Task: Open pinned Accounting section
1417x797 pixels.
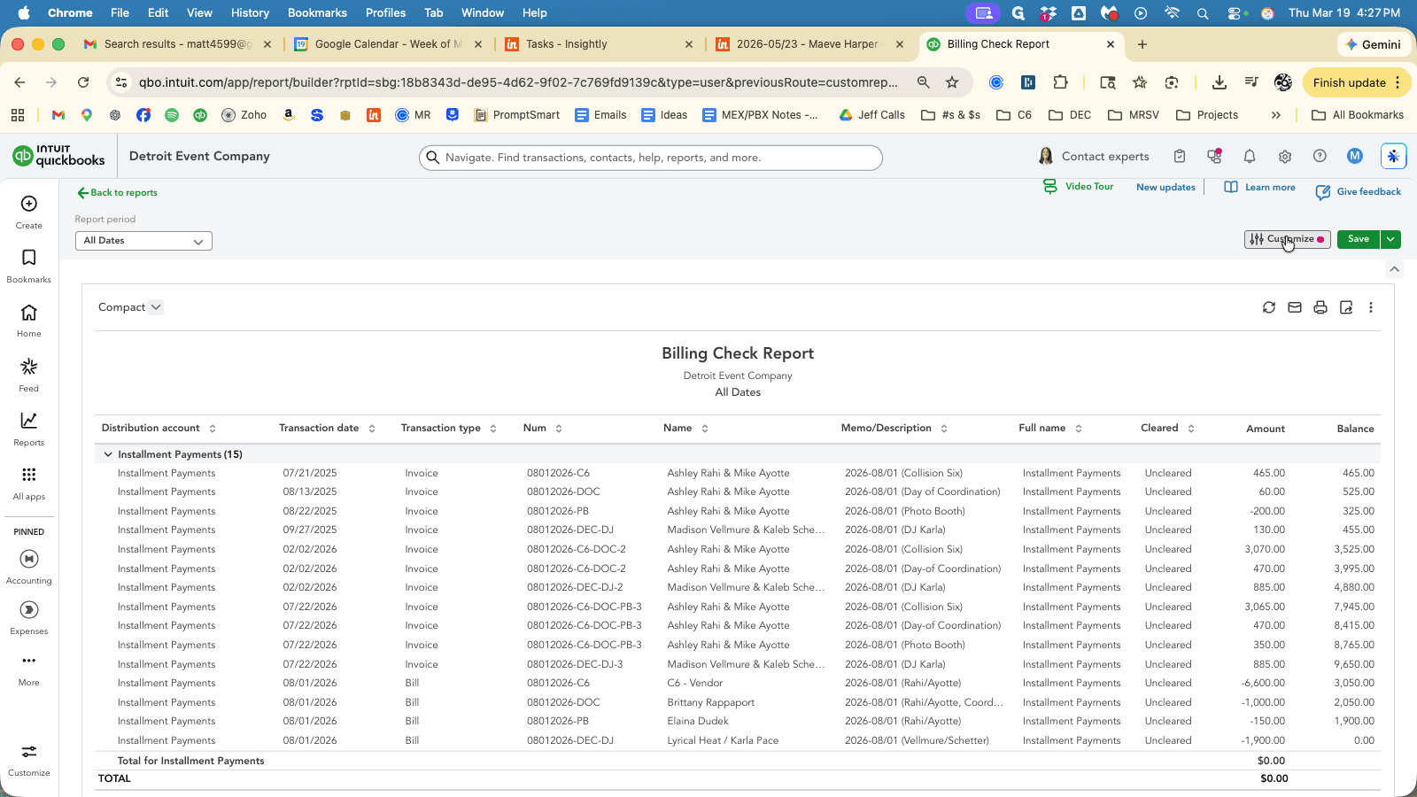Action: pyautogui.click(x=29, y=567)
